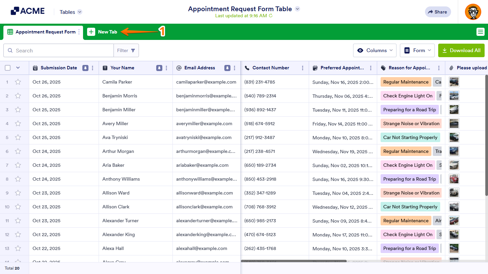Open Submission Date column options menu
This screenshot has height=274, width=488.
(x=93, y=68)
